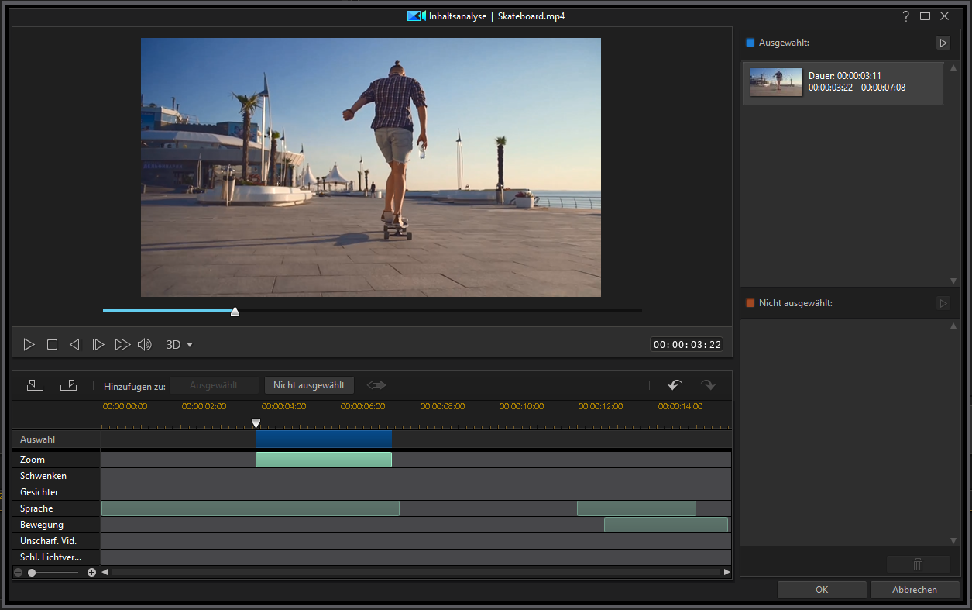The image size is (972, 610).
Task: Select the Zoom track label
Action: pos(33,460)
